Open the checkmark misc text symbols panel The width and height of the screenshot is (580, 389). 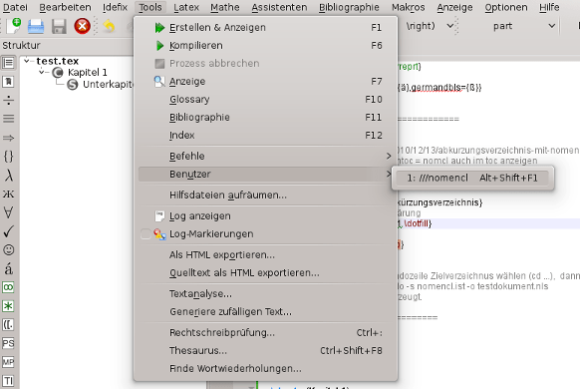[x=8, y=231]
